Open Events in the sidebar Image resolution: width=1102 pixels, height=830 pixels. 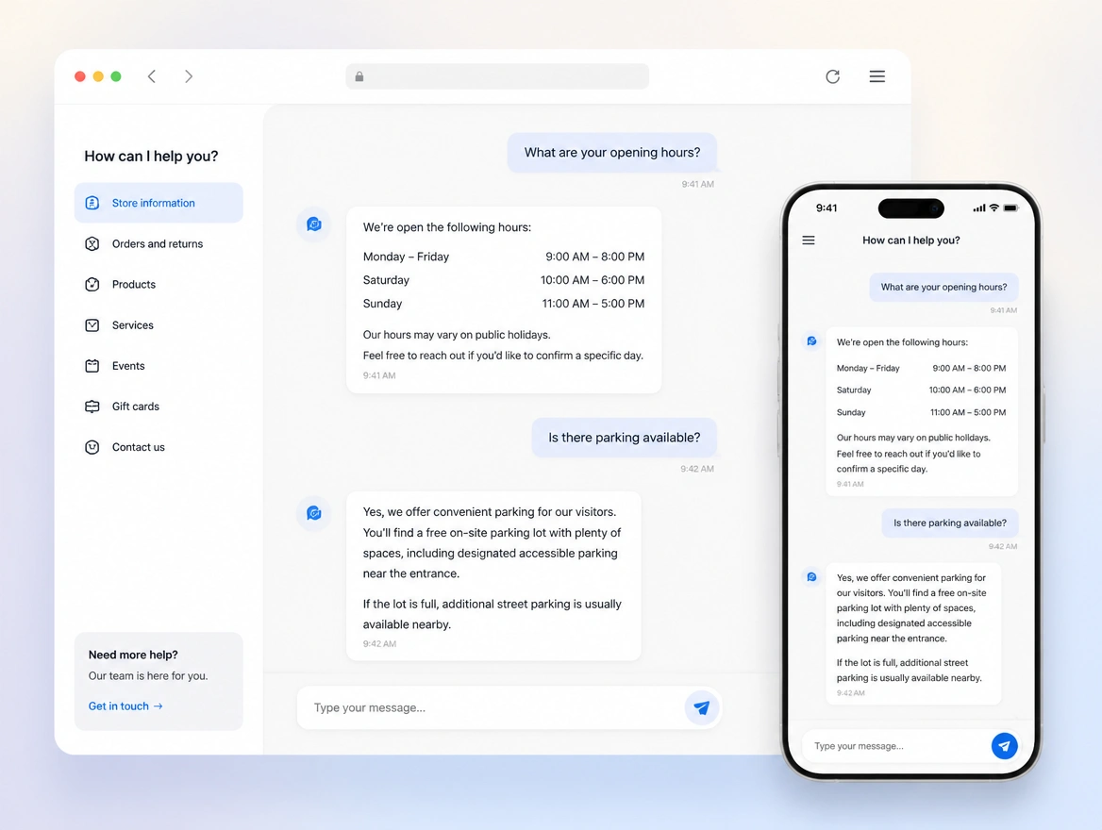coord(159,366)
